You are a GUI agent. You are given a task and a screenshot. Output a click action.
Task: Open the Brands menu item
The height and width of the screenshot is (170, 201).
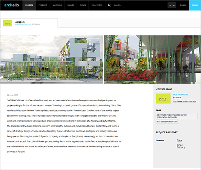pyautogui.click(x=71, y=5)
